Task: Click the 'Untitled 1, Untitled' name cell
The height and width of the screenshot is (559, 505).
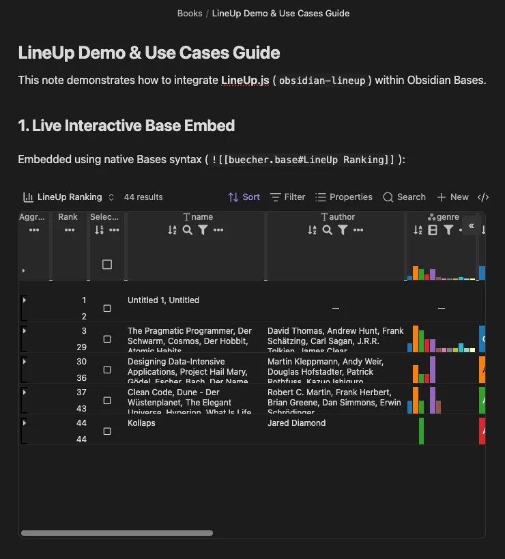Action: pyautogui.click(x=163, y=300)
